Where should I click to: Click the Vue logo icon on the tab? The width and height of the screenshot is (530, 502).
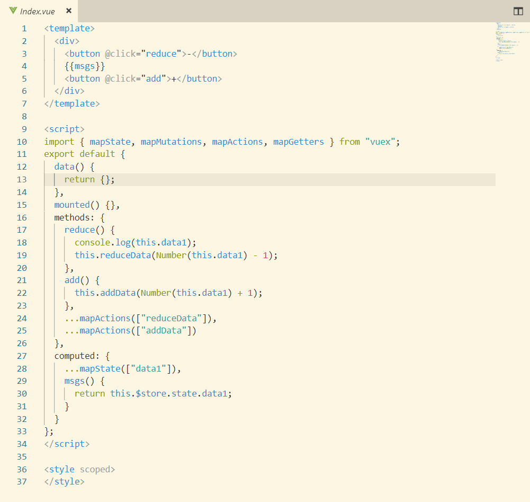(13, 11)
